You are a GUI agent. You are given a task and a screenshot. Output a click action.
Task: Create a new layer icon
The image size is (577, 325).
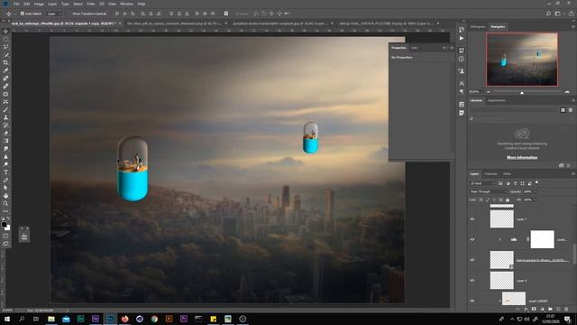[558, 309]
